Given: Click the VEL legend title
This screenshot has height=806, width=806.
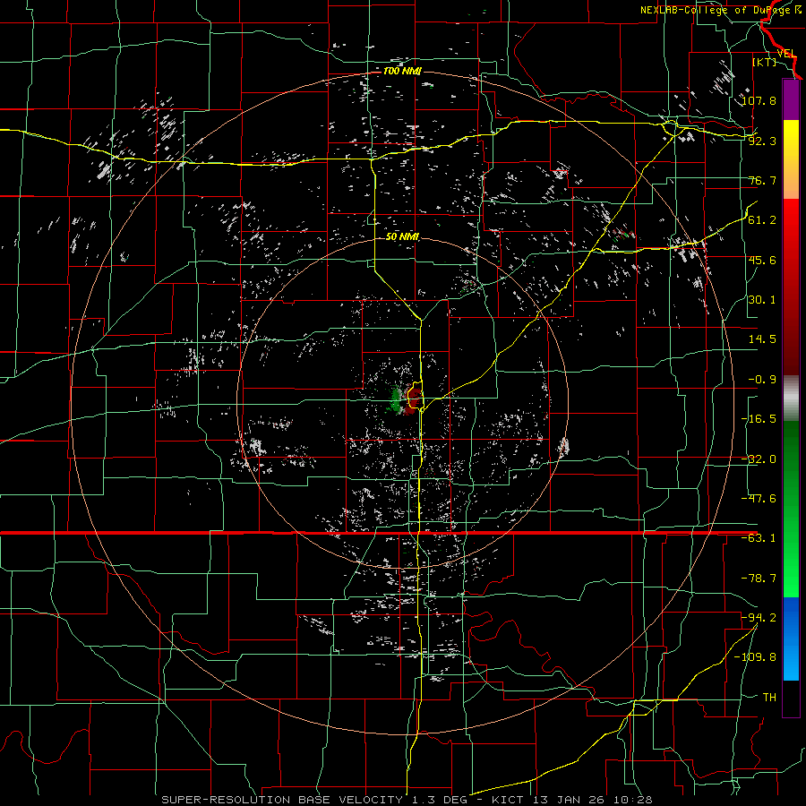Looking at the screenshot, I should [x=786, y=54].
